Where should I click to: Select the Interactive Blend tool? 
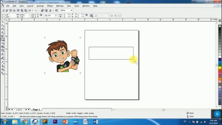coord(2,58)
